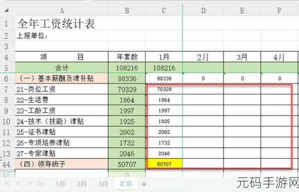Click the 年累数 header cell
Screen dimensions: 299x192
tap(127, 57)
